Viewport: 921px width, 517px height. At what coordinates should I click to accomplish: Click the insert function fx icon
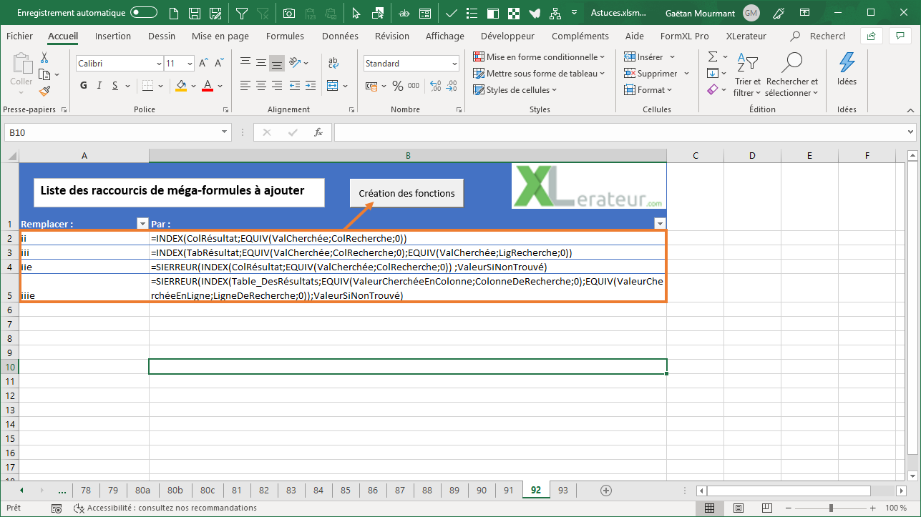(x=318, y=132)
